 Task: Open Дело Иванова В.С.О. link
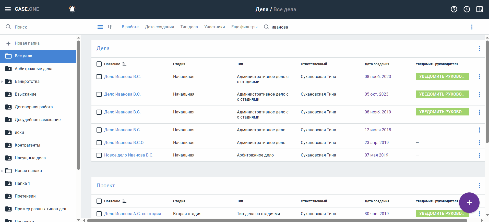coord(124,143)
